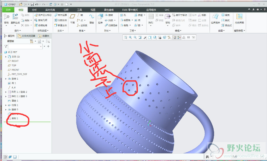The height and width of the screenshot is (161, 267).
Task: Select the 用户定义特征 tool
Action: [x=43, y=15]
